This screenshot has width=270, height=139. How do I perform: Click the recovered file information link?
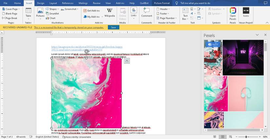tap(69, 27)
